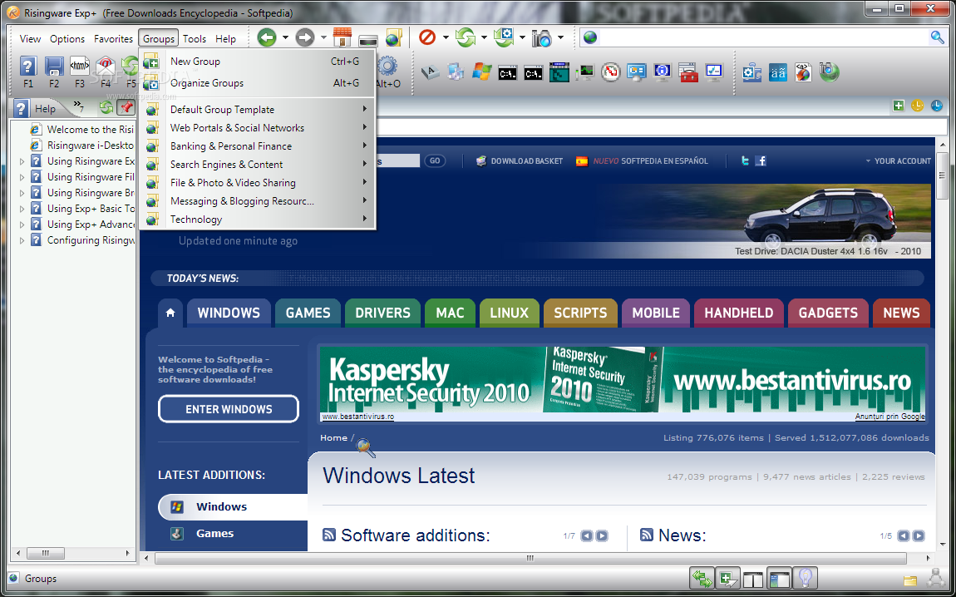The height and width of the screenshot is (597, 956).
Task: Open the View menu
Action: pos(30,38)
